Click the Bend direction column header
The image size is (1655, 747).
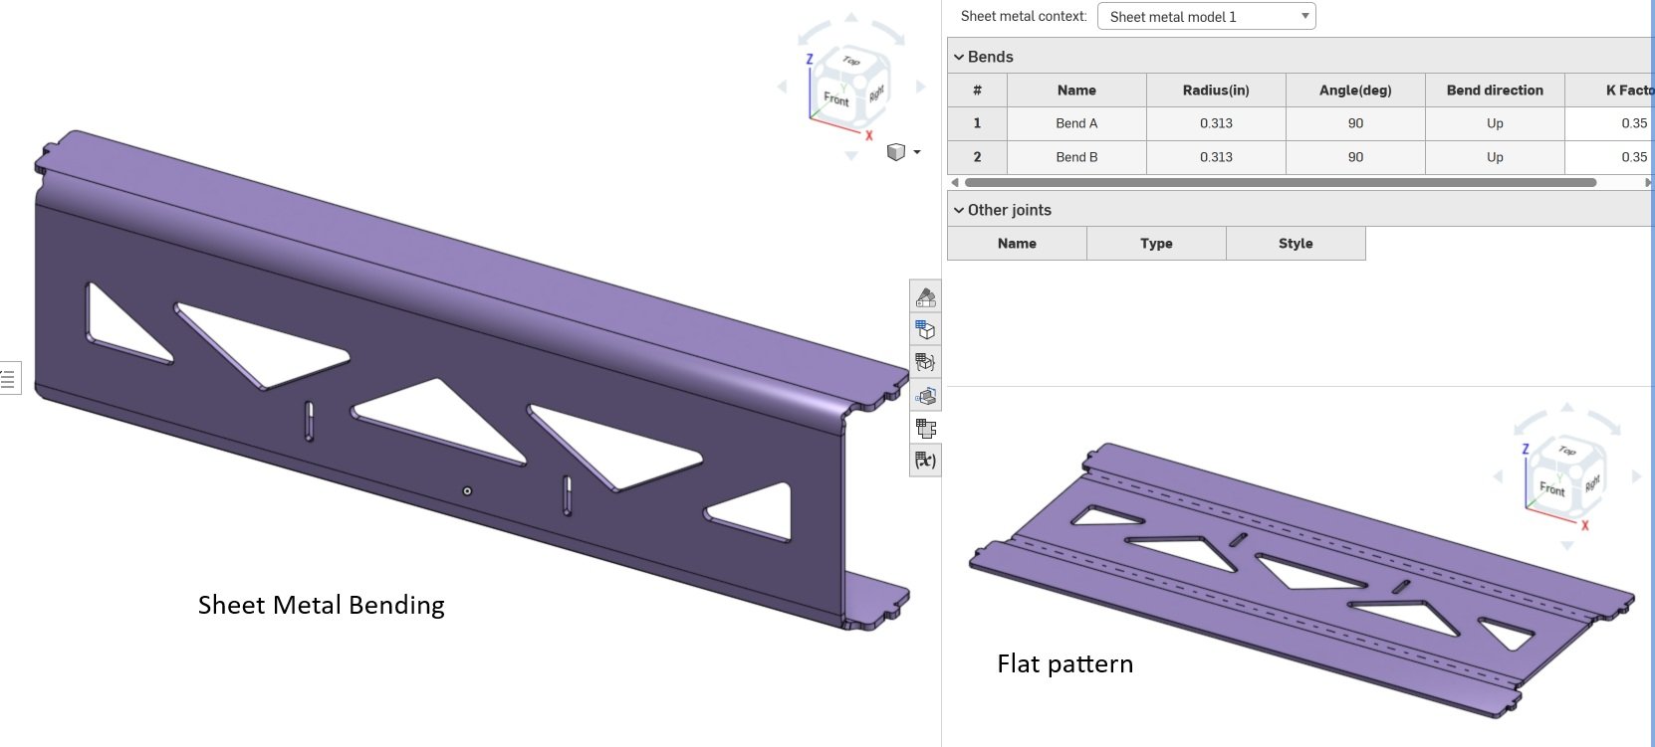click(1495, 91)
